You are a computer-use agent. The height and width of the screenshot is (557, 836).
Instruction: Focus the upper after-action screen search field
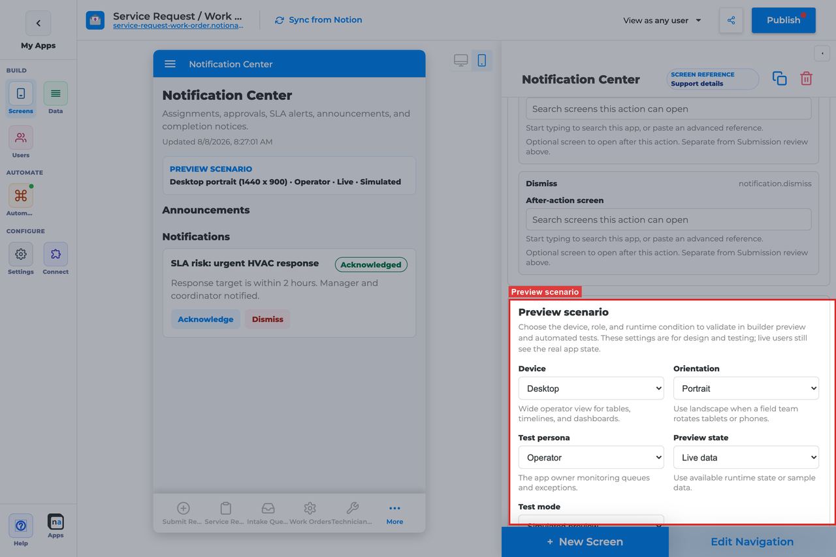point(669,108)
